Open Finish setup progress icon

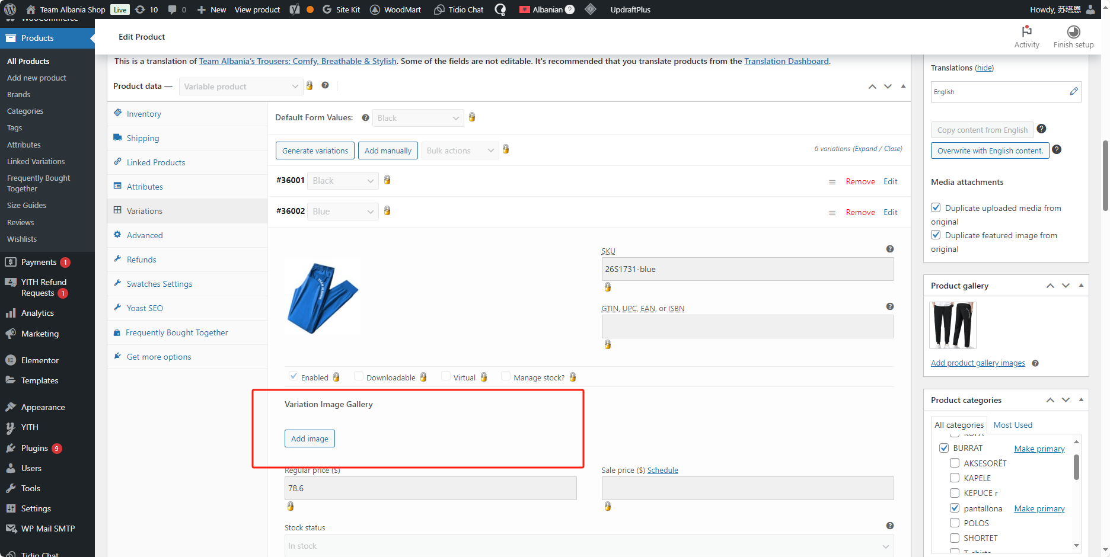pyautogui.click(x=1073, y=31)
